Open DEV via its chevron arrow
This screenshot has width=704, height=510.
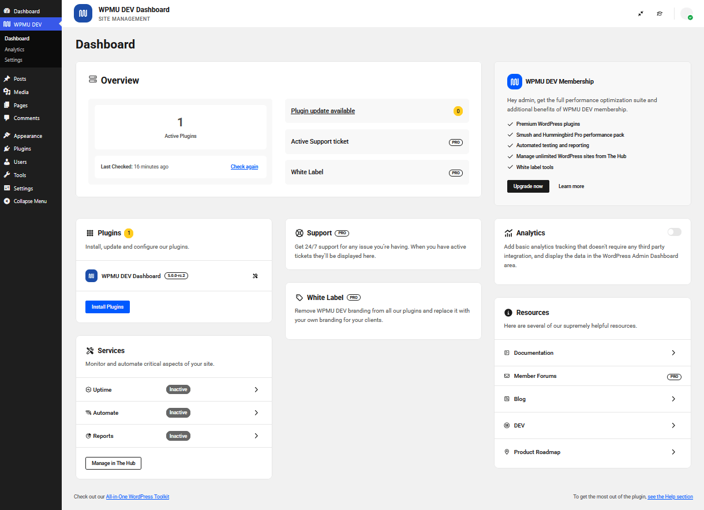(x=673, y=425)
